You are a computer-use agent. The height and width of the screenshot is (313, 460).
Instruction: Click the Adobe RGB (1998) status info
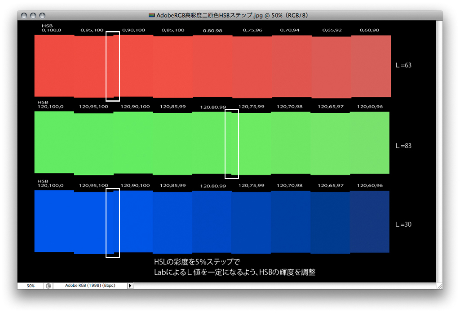[x=90, y=286]
